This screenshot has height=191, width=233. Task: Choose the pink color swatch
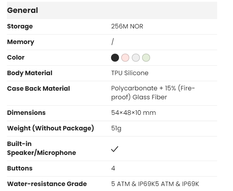(x=125, y=58)
